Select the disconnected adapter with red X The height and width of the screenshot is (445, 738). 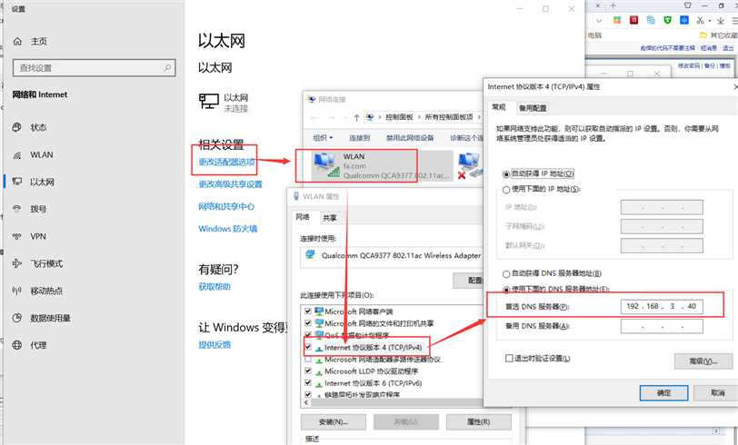[469, 166]
